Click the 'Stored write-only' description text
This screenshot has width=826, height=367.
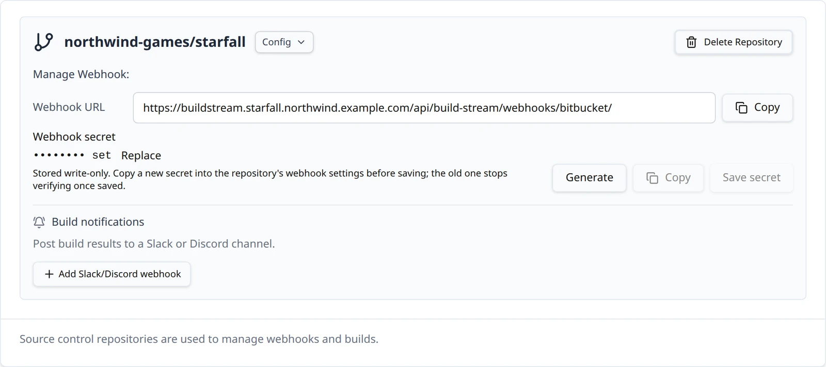pos(270,179)
